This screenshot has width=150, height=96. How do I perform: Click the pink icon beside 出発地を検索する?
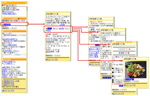coord(3,39)
